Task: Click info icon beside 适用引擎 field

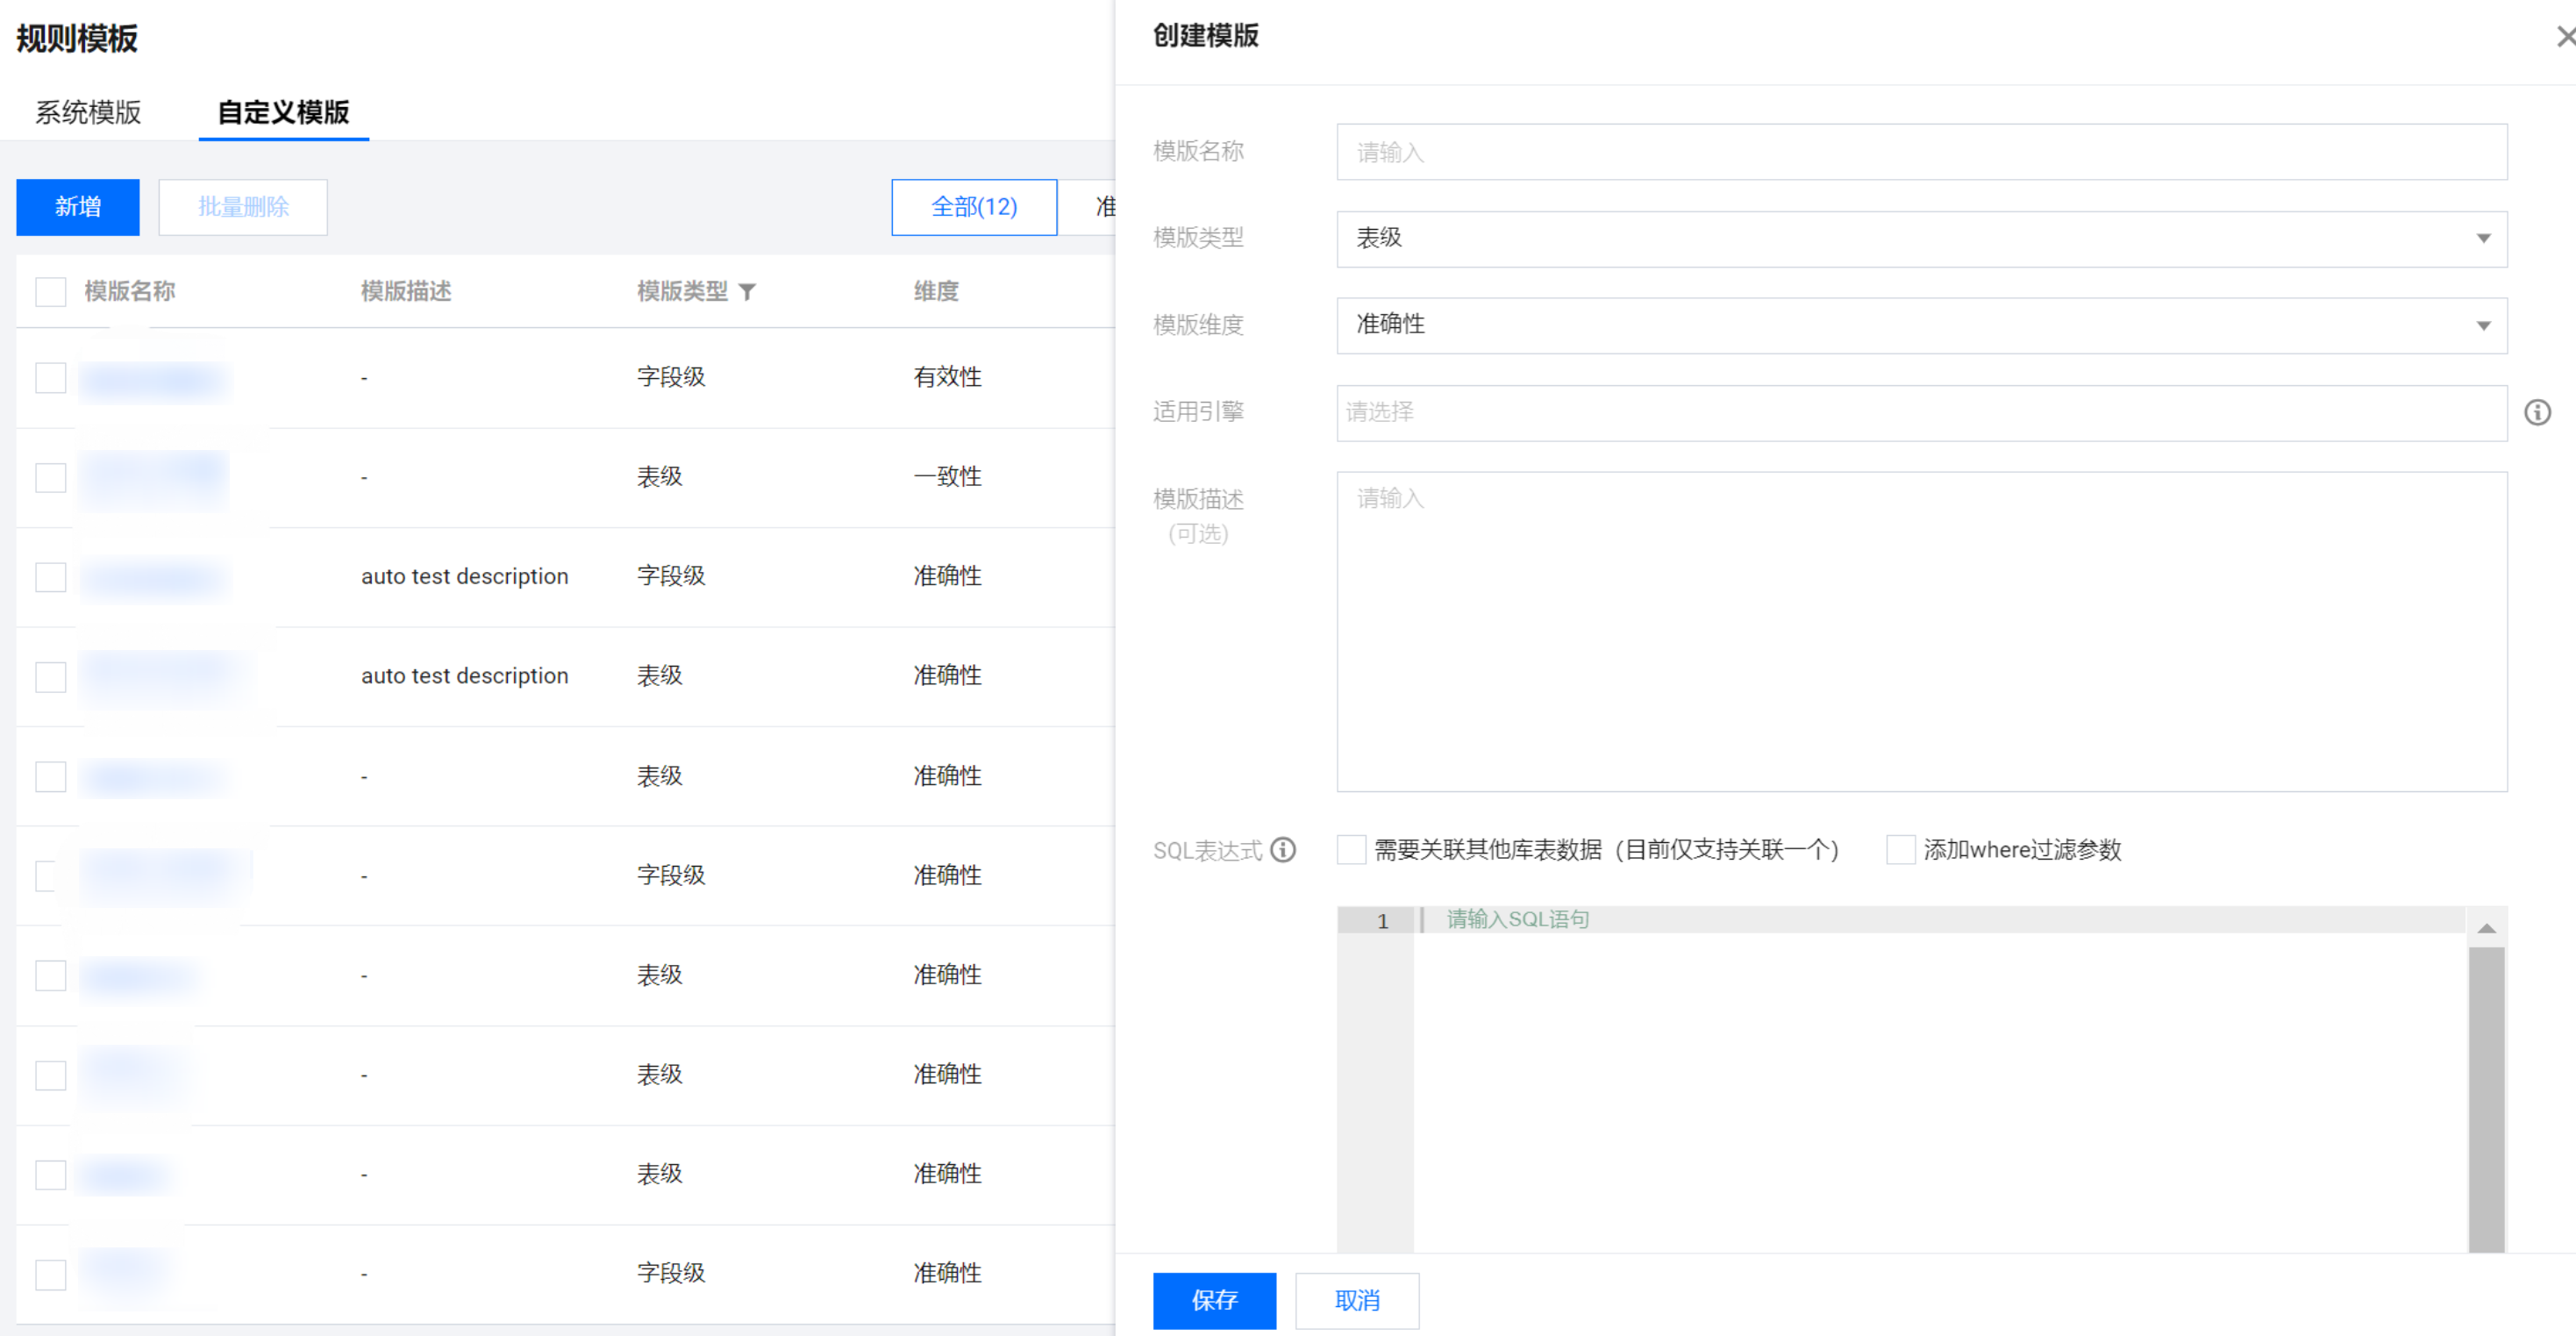Action: (x=2537, y=412)
